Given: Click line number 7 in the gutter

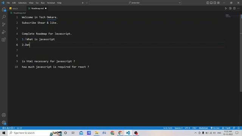Looking at the screenshot, I should [17, 50].
